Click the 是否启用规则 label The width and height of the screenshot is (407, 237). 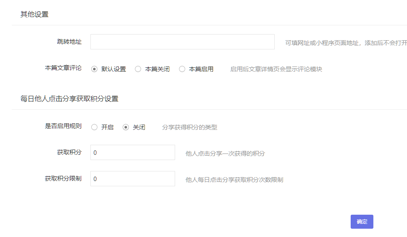click(x=63, y=126)
